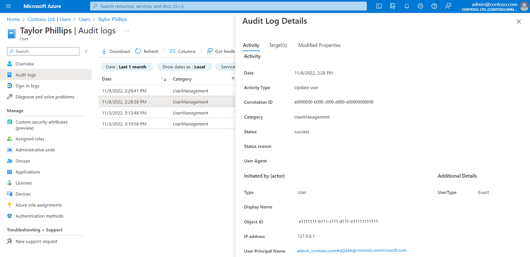Open the feedback icon in header

(x=448, y=6)
